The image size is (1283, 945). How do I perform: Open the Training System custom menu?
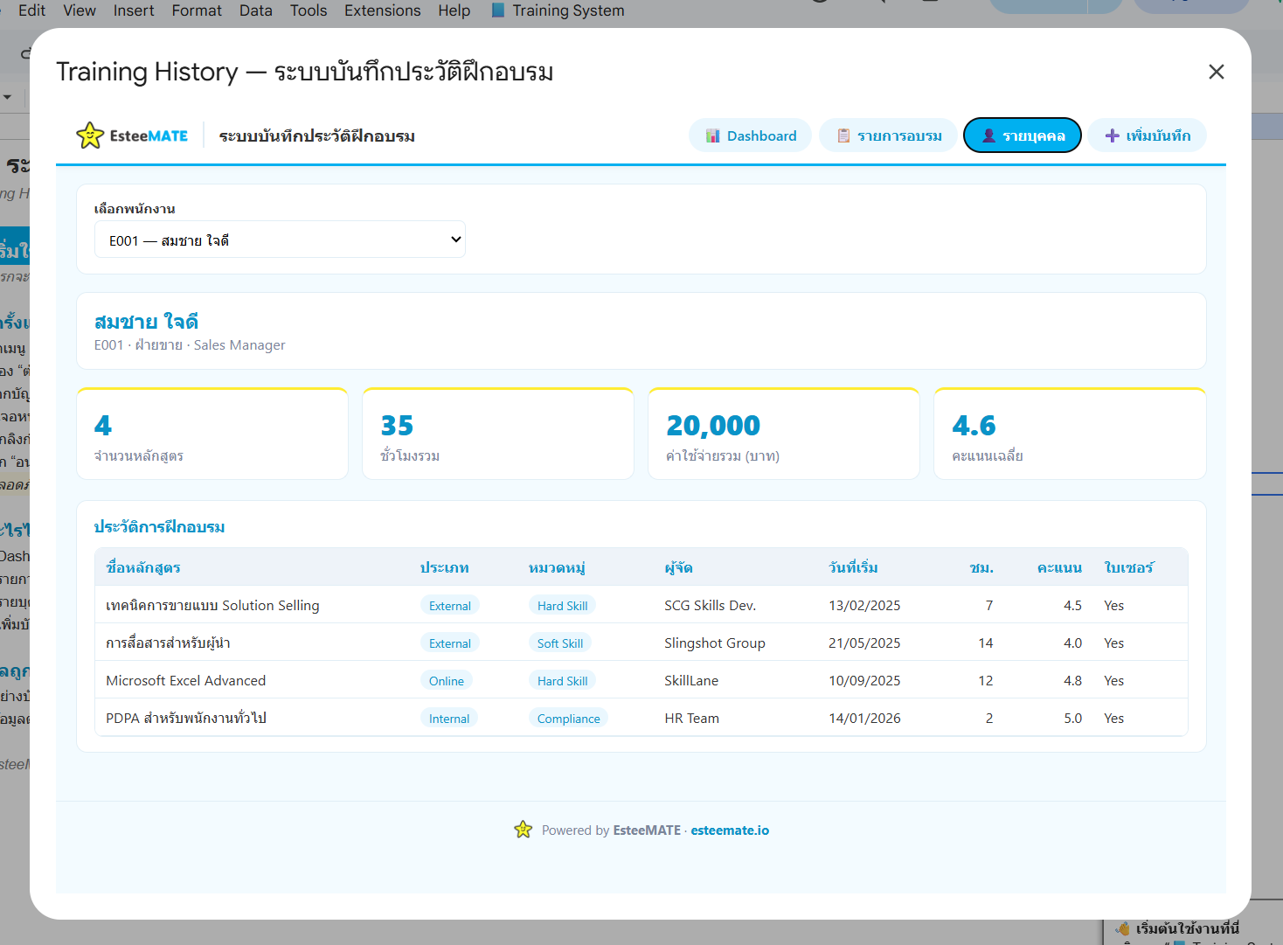(558, 10)
